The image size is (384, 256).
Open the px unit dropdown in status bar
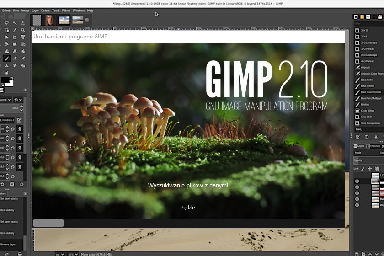[x=60, y=254]
